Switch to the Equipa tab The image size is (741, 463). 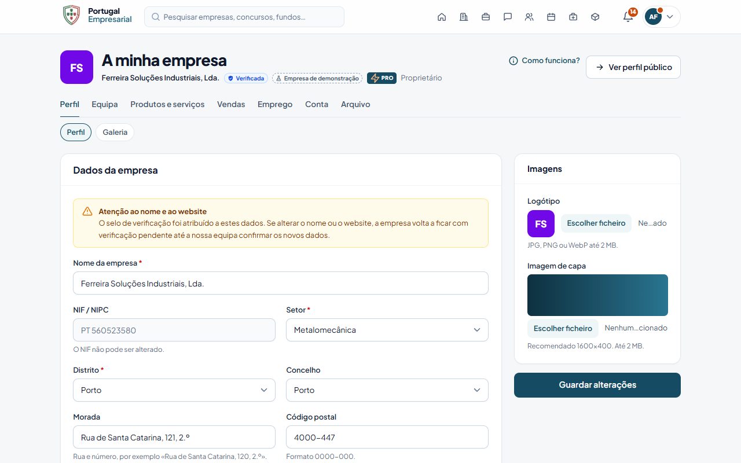(105, 105)
